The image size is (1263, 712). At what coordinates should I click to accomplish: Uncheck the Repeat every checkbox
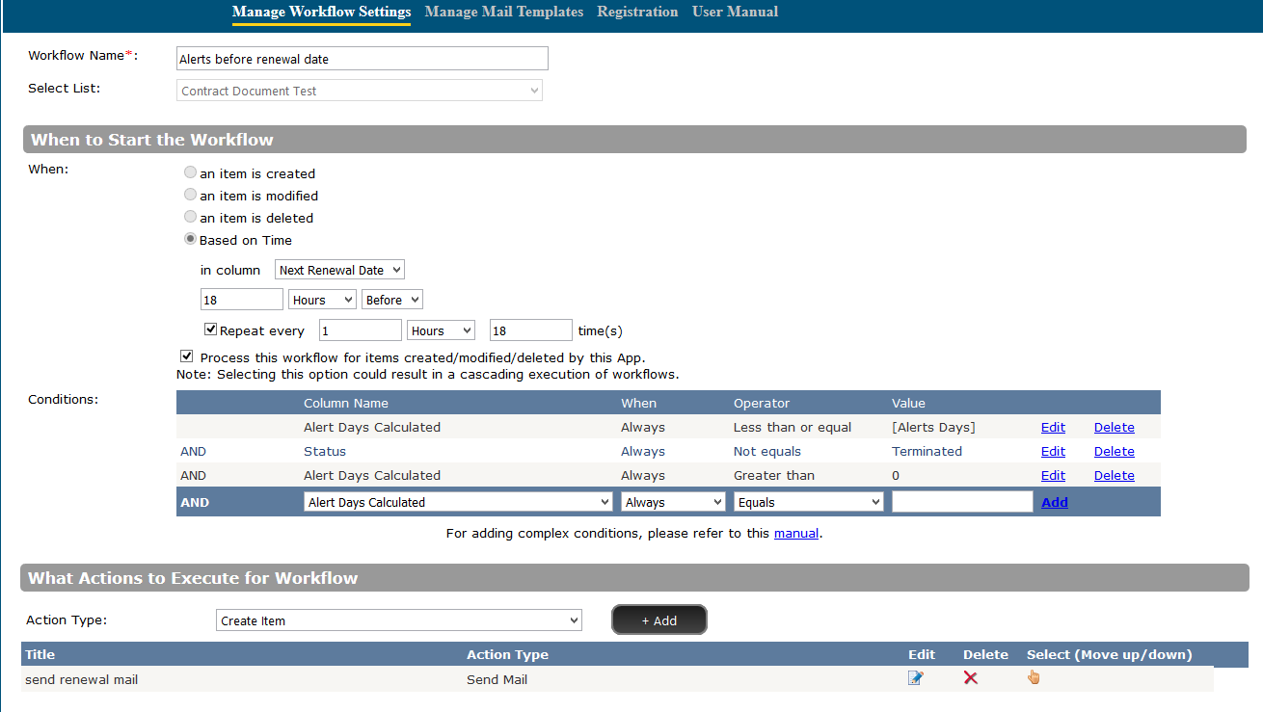pyautogui.click(x=211, y=330)
